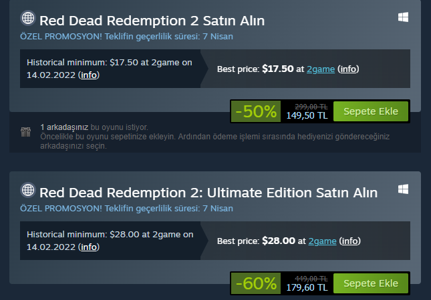Click Windows platform icon for Ultimate Edition
The width and height of the screenshot is (431, 300).
tap(404, 190)
